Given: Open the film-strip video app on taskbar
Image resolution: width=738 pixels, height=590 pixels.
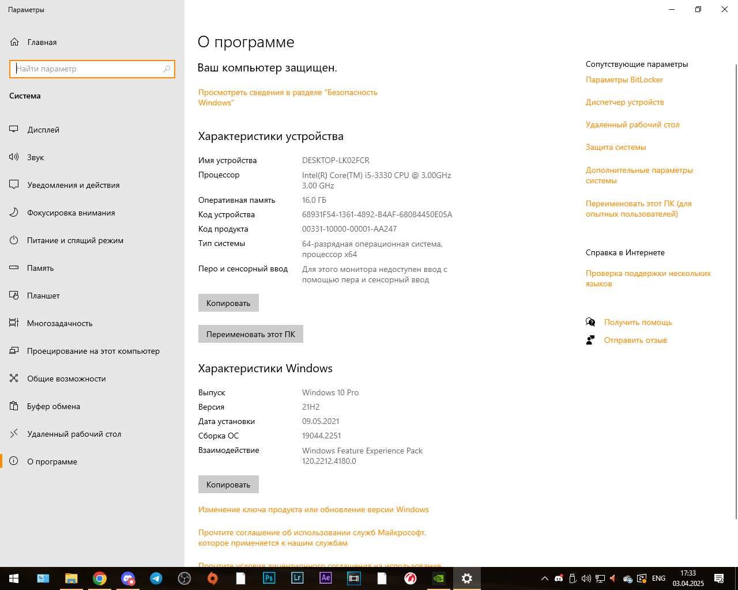Looking at the screenshot, I should 354,578.
